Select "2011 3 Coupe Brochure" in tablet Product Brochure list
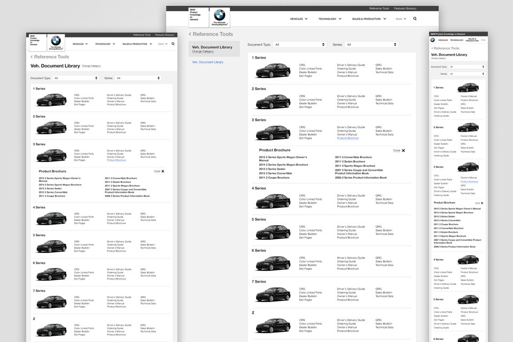513x342 pixels. coord(52,196)
